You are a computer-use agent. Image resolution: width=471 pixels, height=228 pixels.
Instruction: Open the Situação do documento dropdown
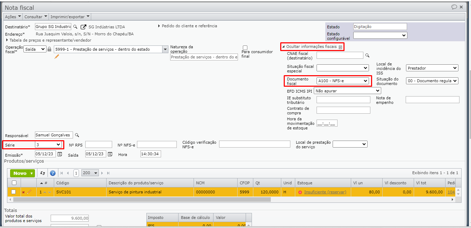432,81
